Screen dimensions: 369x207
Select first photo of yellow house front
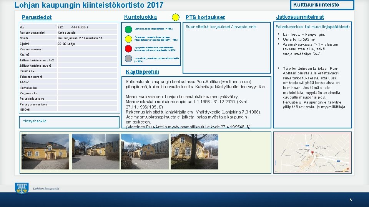45,152
